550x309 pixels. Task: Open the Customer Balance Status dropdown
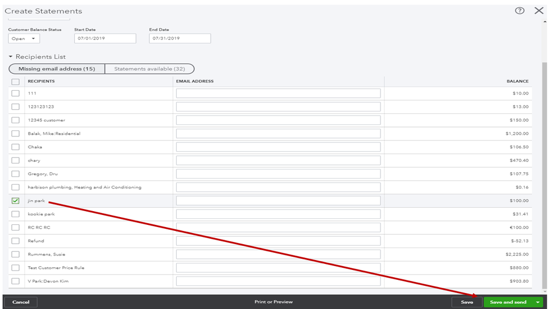(x=24, y=38)
